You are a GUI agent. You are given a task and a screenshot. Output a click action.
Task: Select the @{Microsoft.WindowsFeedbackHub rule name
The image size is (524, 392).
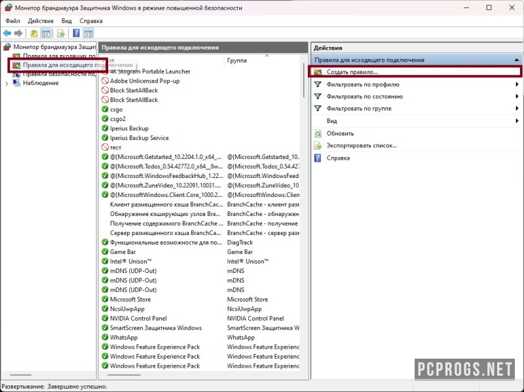(x=166, y=176)
